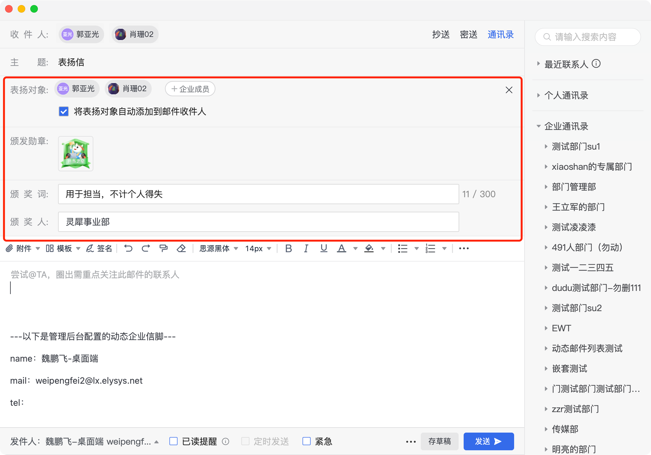Click the undo arrow icon

point(128,249)
